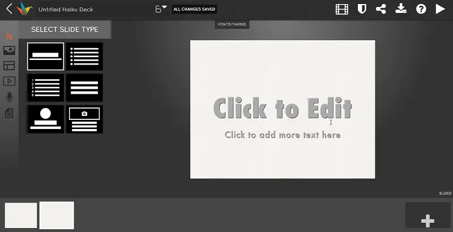Download the presentation via download icon
Image resolution: width=453 pixels, height=232 pixels.
click(401, 9)
